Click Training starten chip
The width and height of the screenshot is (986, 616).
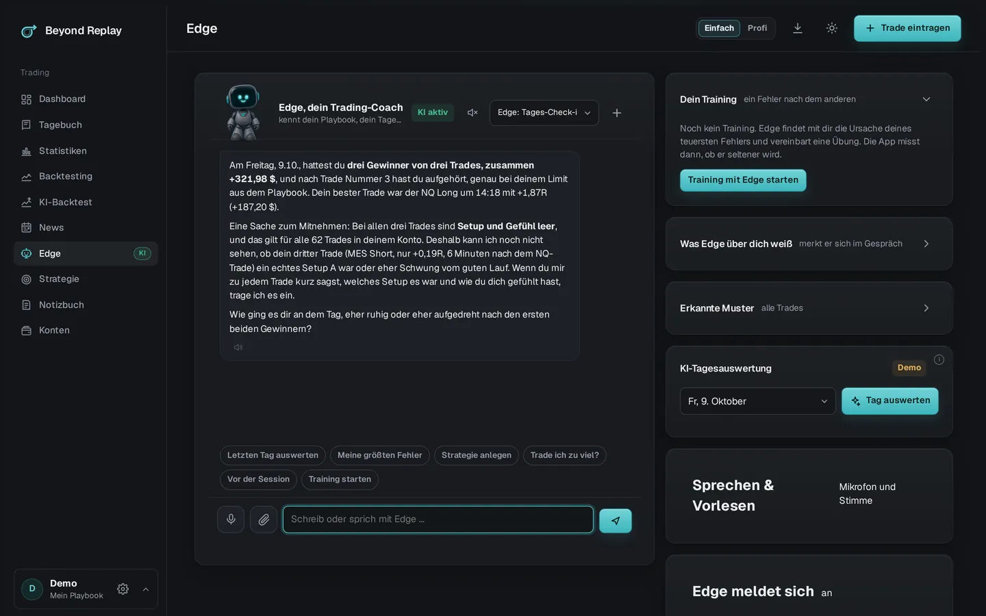click(x=340, y=480)
